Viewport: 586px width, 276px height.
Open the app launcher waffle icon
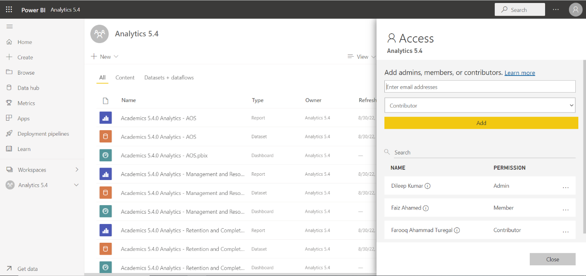tap(9, 9)
